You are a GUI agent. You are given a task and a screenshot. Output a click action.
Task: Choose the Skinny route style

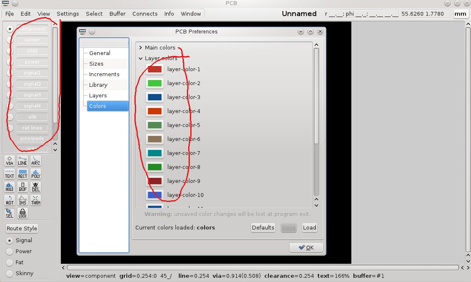[x=9, y=273]
